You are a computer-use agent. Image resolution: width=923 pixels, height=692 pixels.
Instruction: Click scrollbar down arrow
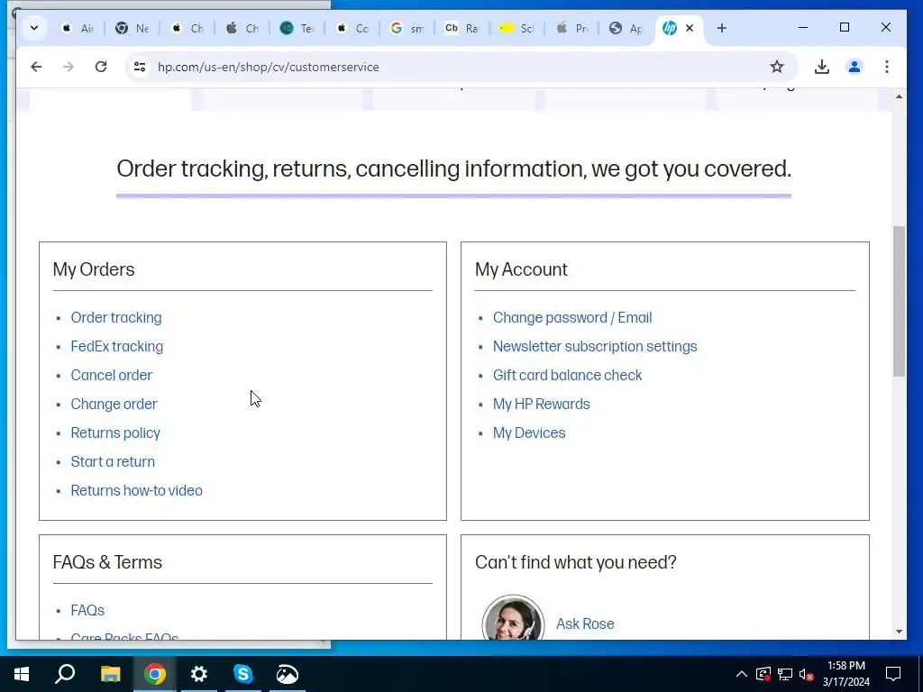click(x=899, y=632)
